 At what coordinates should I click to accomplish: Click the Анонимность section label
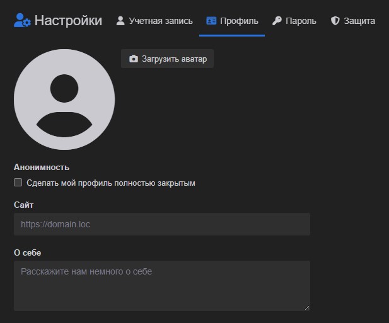coord(42,167)
